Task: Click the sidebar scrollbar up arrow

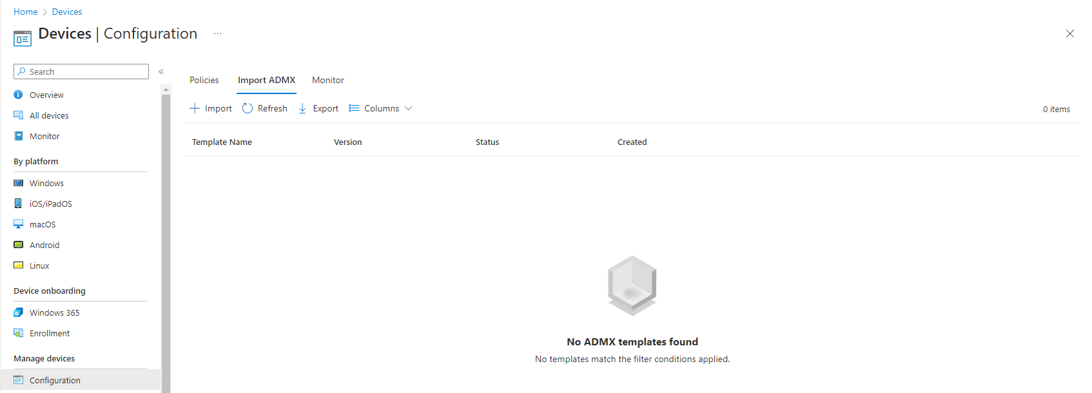Action: 166,90
